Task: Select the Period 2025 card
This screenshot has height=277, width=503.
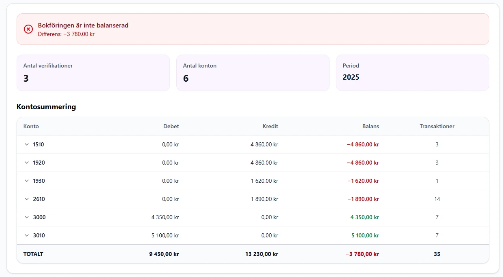Action: [x=412, y=73]
